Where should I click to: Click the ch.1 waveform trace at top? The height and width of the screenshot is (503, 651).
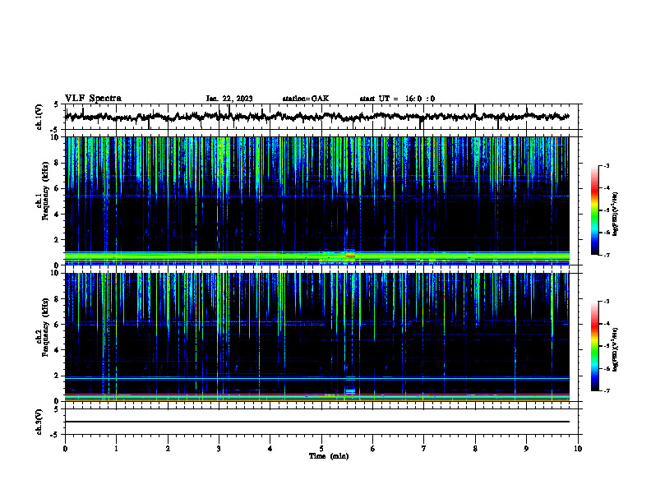[317, 117]
